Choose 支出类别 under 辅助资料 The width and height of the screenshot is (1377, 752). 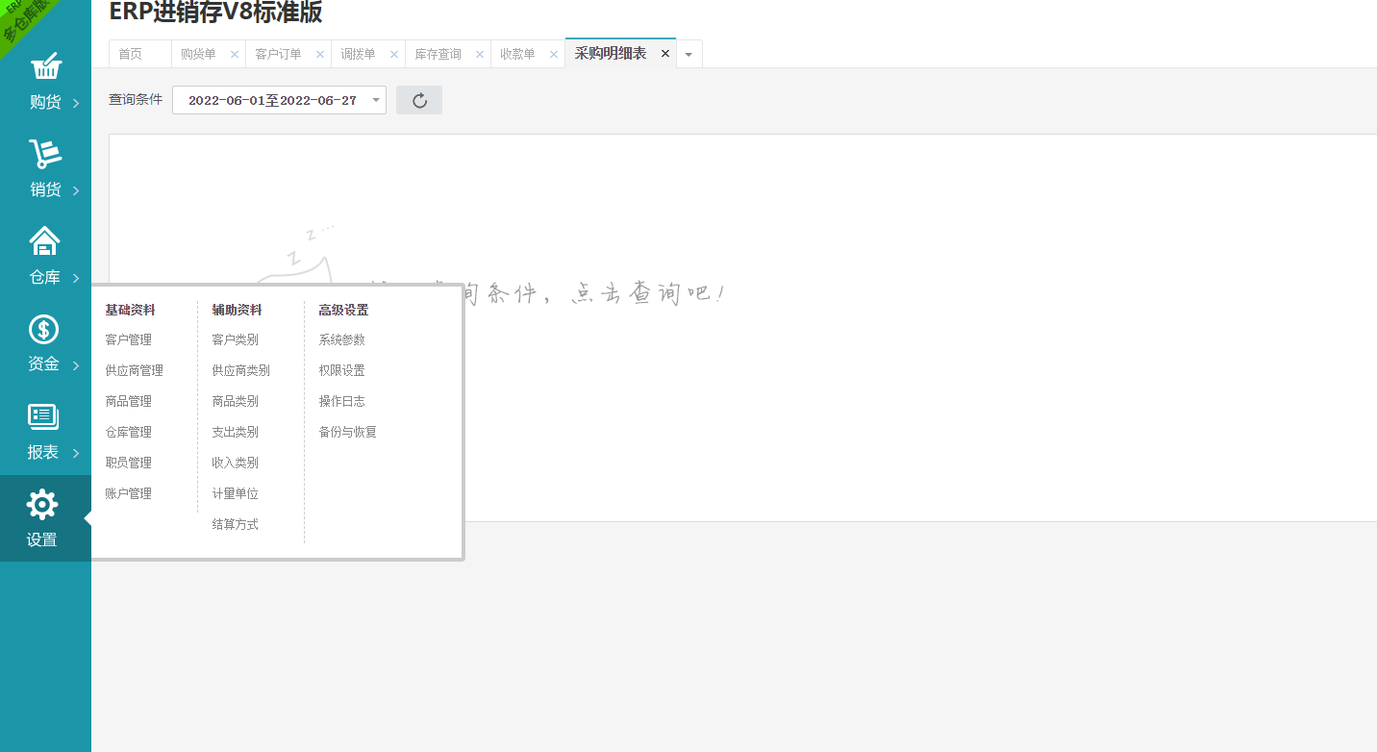click(236, 432)
